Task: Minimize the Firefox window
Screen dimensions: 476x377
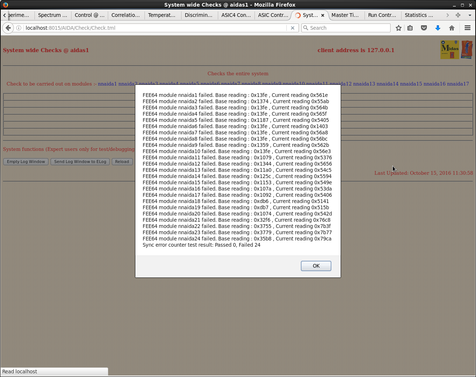Action: click(454, 5)
